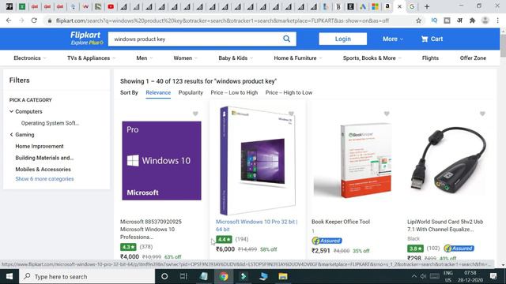Click the volume icon in tray

pyautogui.click(x=424, y=276)
